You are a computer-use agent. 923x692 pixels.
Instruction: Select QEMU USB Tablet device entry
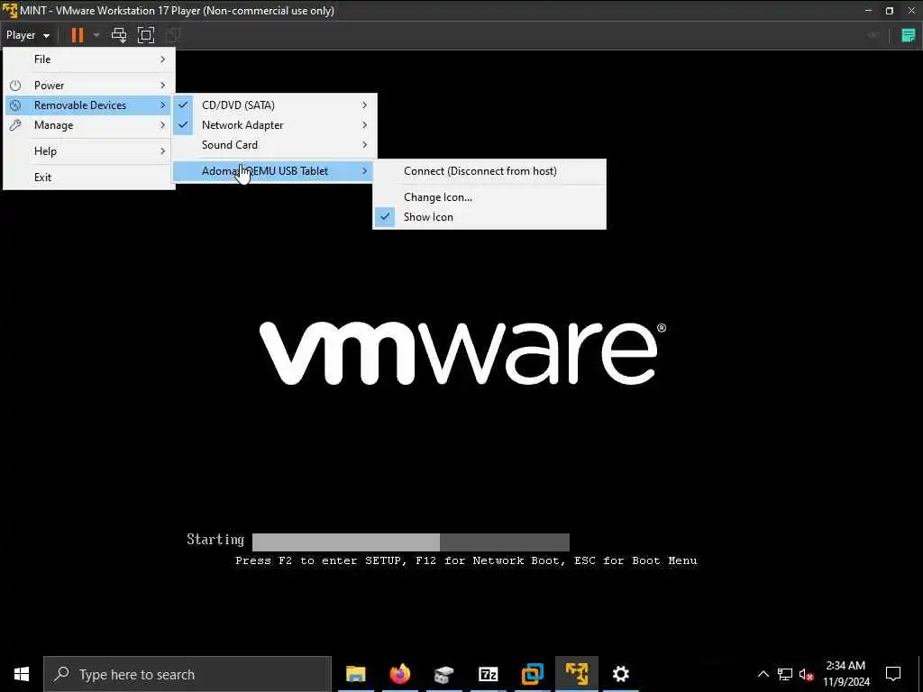[x=274, y=171]
